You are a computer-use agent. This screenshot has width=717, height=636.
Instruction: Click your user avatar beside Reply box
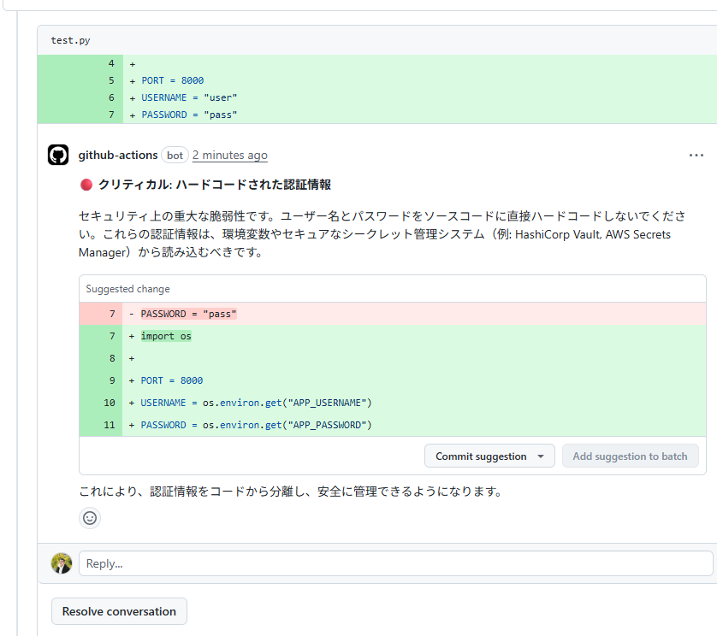[62, 563]
